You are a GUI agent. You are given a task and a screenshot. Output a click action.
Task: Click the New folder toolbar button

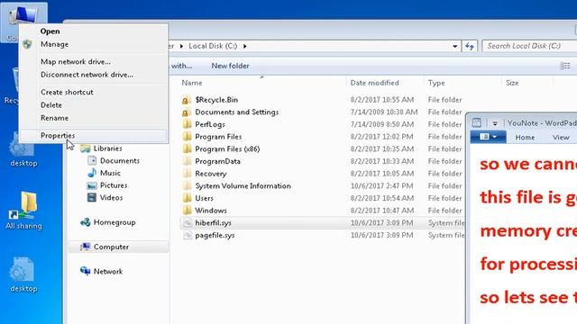point(230,66)
